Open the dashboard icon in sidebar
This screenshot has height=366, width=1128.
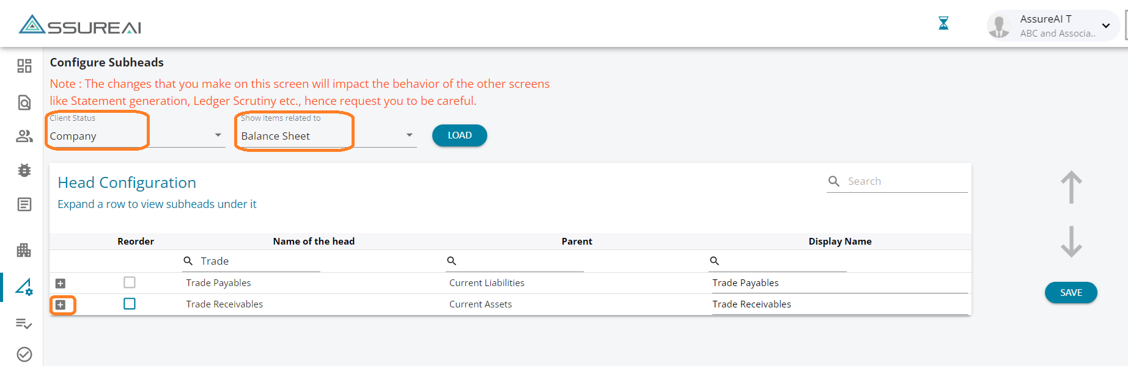[24, 66]
